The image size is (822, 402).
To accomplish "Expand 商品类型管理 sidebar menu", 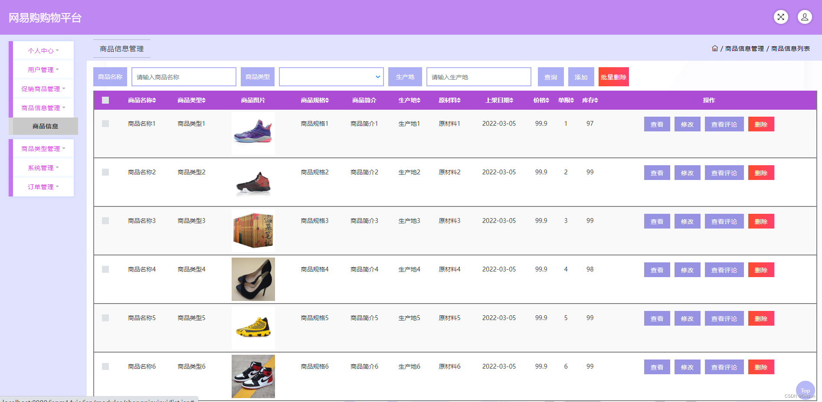I will [x=43, y=149].
